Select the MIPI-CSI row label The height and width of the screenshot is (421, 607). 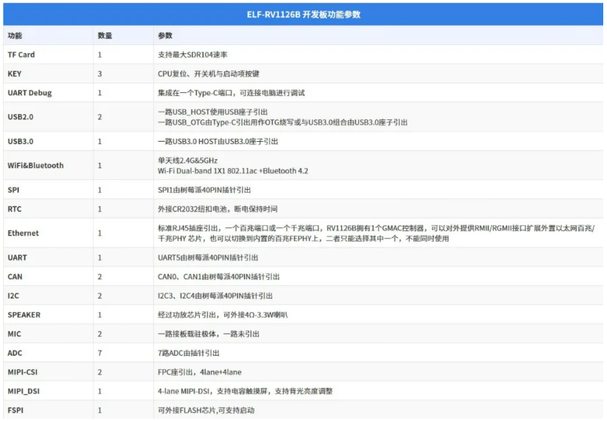tap(23, 372)
